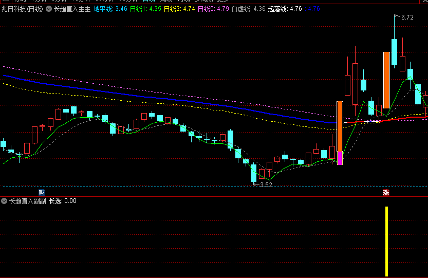428x278 pixels.
Task: Select the 日线2: 4.74 legend value
Action: (x=179, y=9)
